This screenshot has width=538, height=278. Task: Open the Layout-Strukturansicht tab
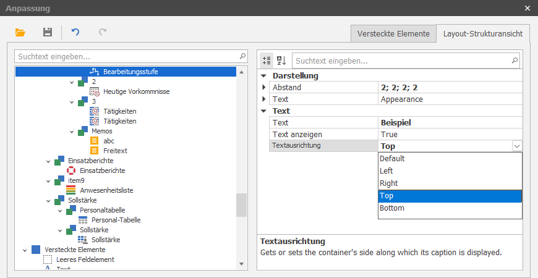coord(482,33)
